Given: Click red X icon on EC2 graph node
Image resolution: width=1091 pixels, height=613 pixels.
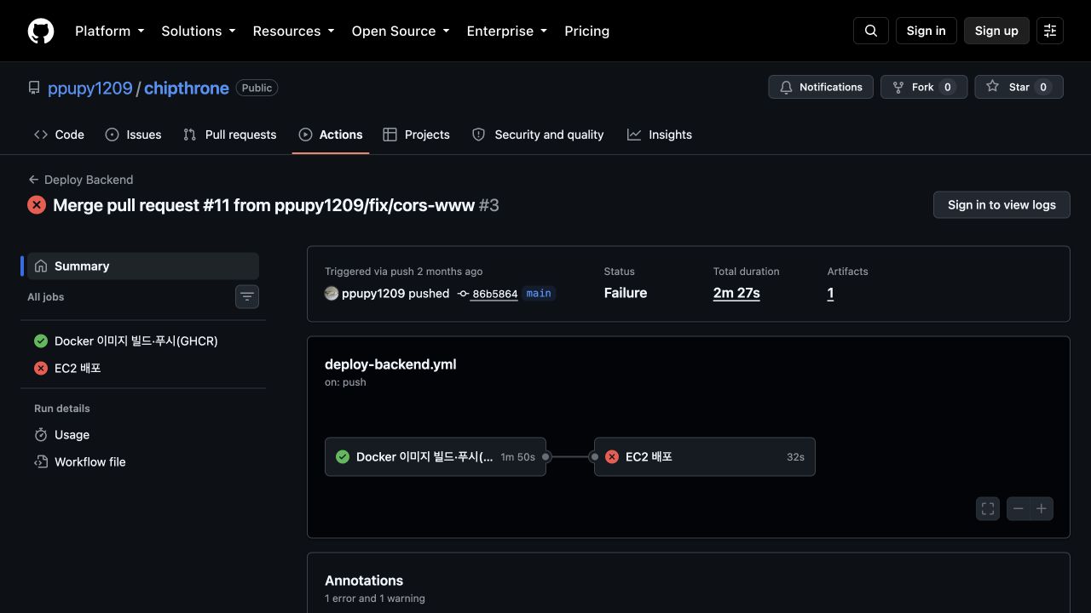Looking at the screenshot, I should (x=612, y=457).
